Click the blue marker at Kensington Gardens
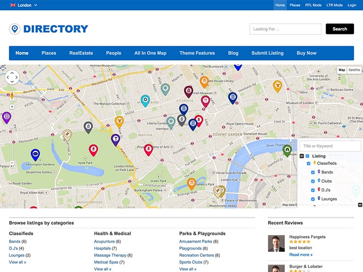The image size is (363, 272). pyautogui.click(x=35, y=154)
